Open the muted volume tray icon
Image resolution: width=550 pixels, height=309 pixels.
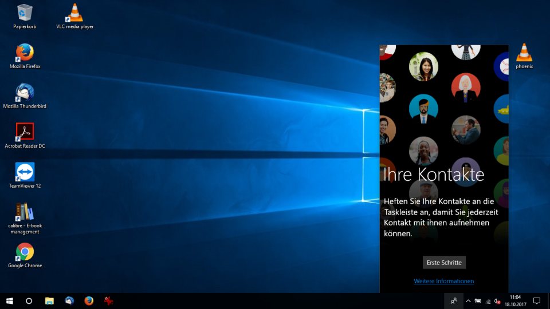point(497,301)
